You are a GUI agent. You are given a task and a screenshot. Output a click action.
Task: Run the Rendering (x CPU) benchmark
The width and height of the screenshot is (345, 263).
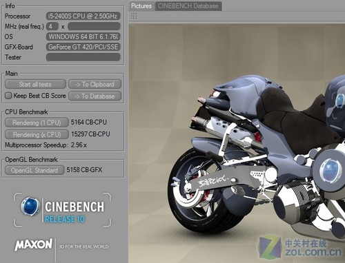coord(37,134)
